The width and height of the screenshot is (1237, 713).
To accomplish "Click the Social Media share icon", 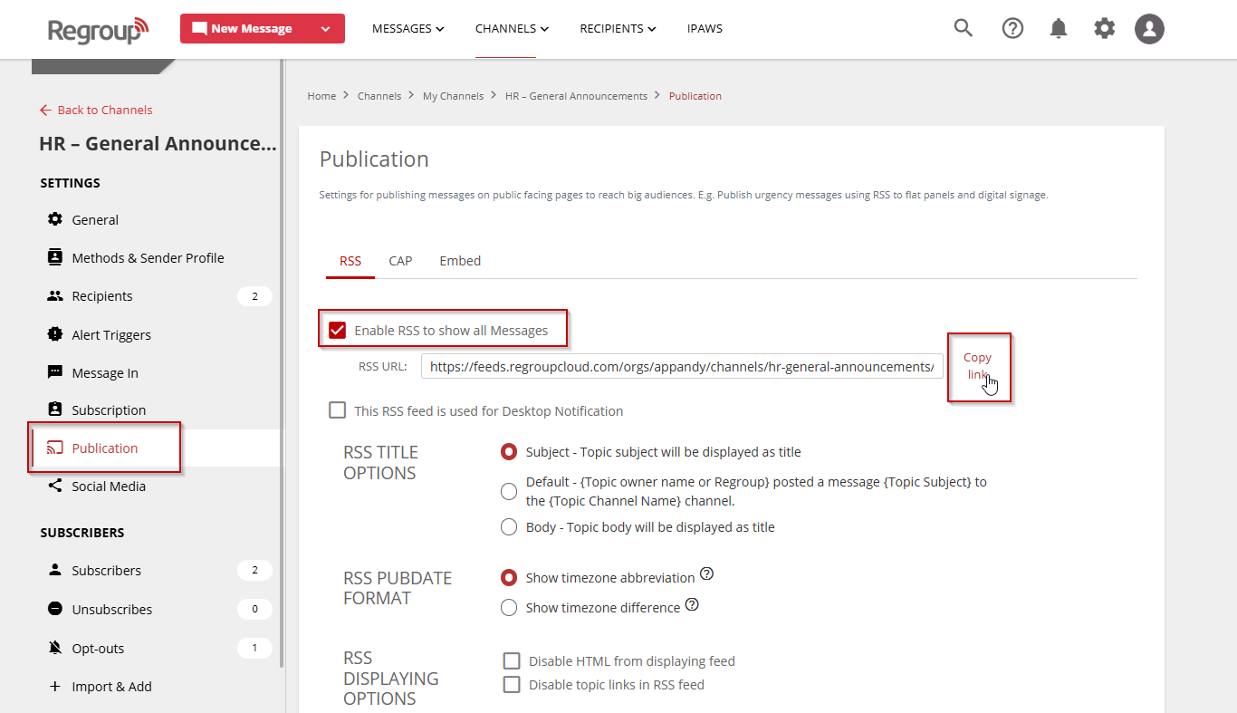I will point(55,486).
